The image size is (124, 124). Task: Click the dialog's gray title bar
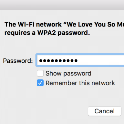pos(62,5)
